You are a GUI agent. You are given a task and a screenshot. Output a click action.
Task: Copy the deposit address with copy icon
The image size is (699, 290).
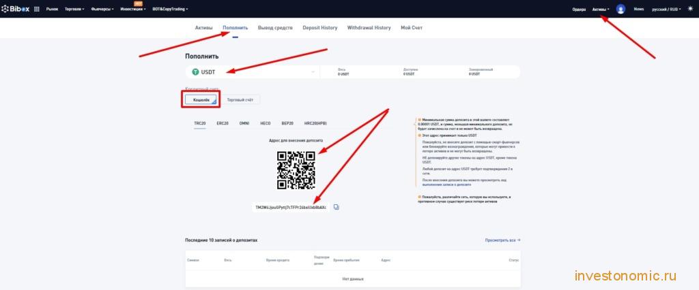[337, 207]
